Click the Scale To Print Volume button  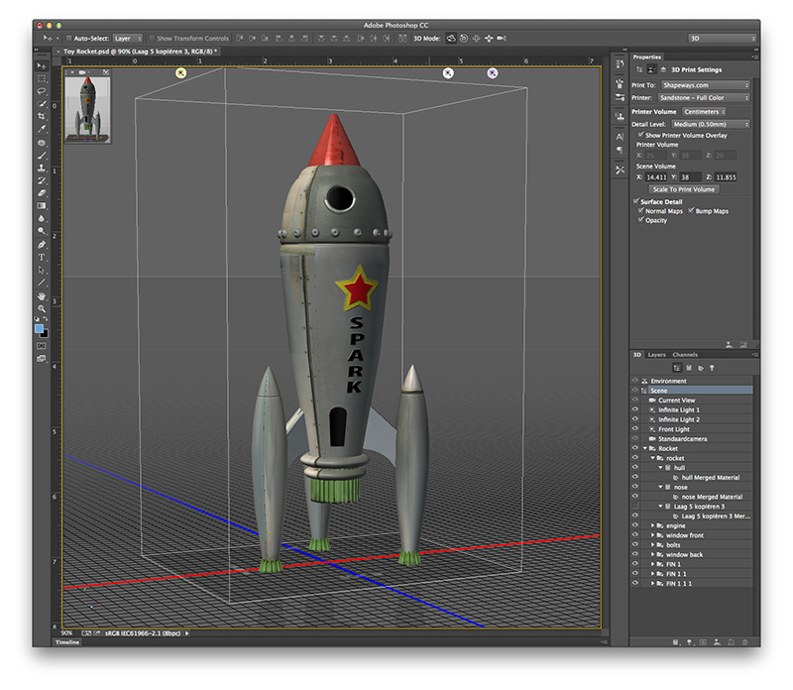point(683,188)
